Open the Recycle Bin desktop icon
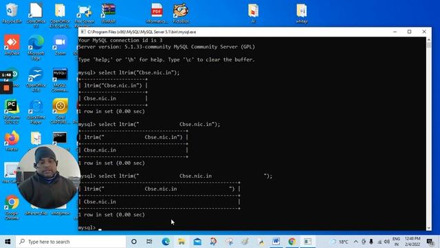Viewport: 440px width, 248px height. pos(12,13)
